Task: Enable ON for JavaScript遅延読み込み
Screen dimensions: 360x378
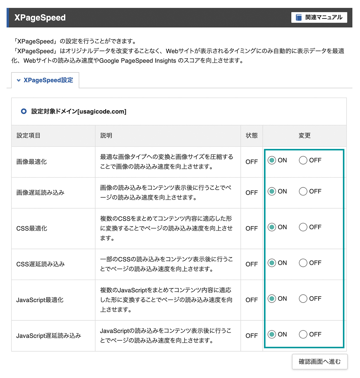Action: 272,334
